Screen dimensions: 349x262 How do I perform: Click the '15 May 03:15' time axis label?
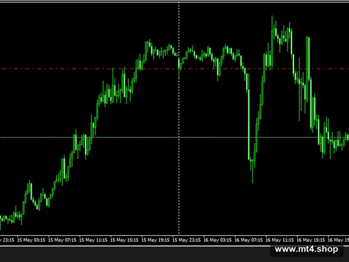(x=31, y=240)
